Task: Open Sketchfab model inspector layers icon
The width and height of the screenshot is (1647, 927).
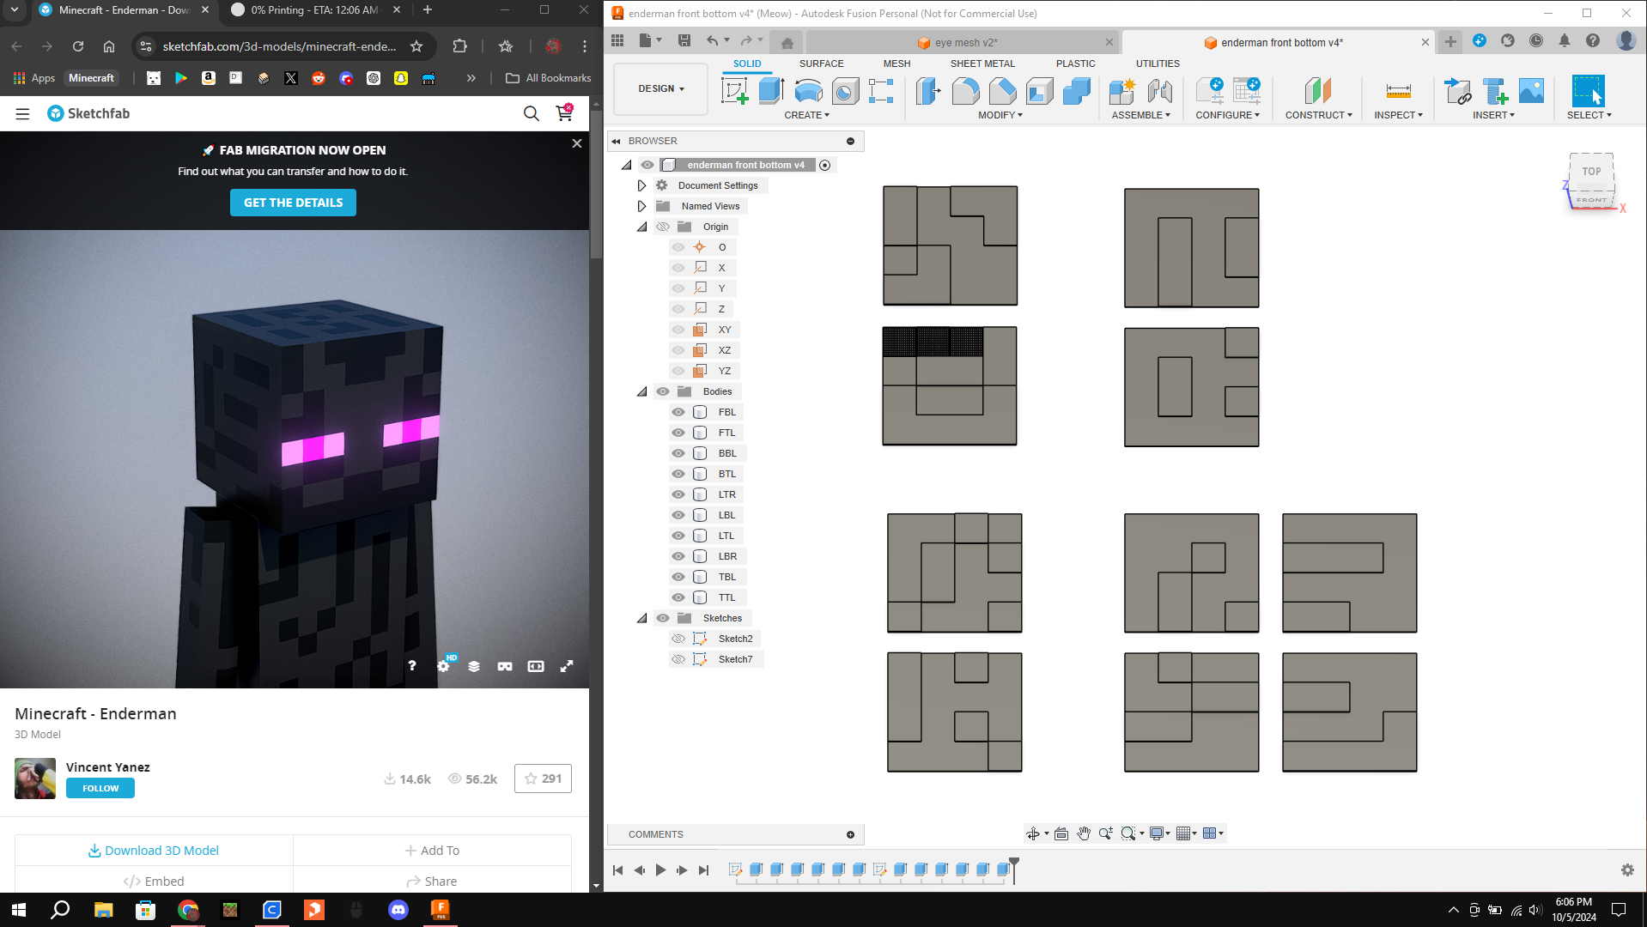Action: pyautogui.click(x=474, y=666)
